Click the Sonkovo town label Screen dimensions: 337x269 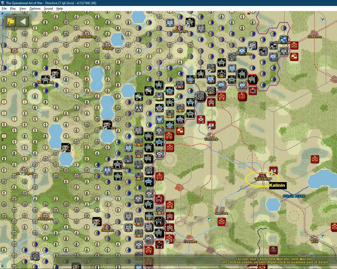click(315, 37)
